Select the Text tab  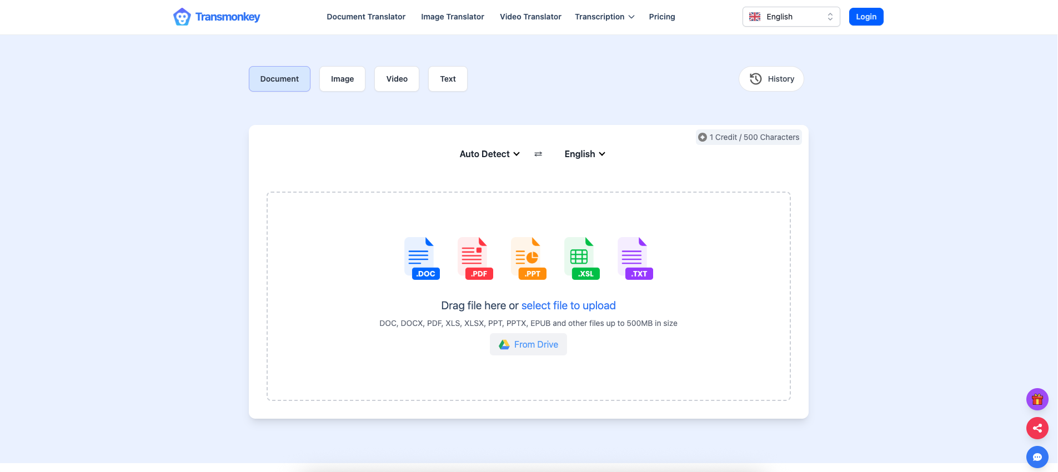[448, 79]
